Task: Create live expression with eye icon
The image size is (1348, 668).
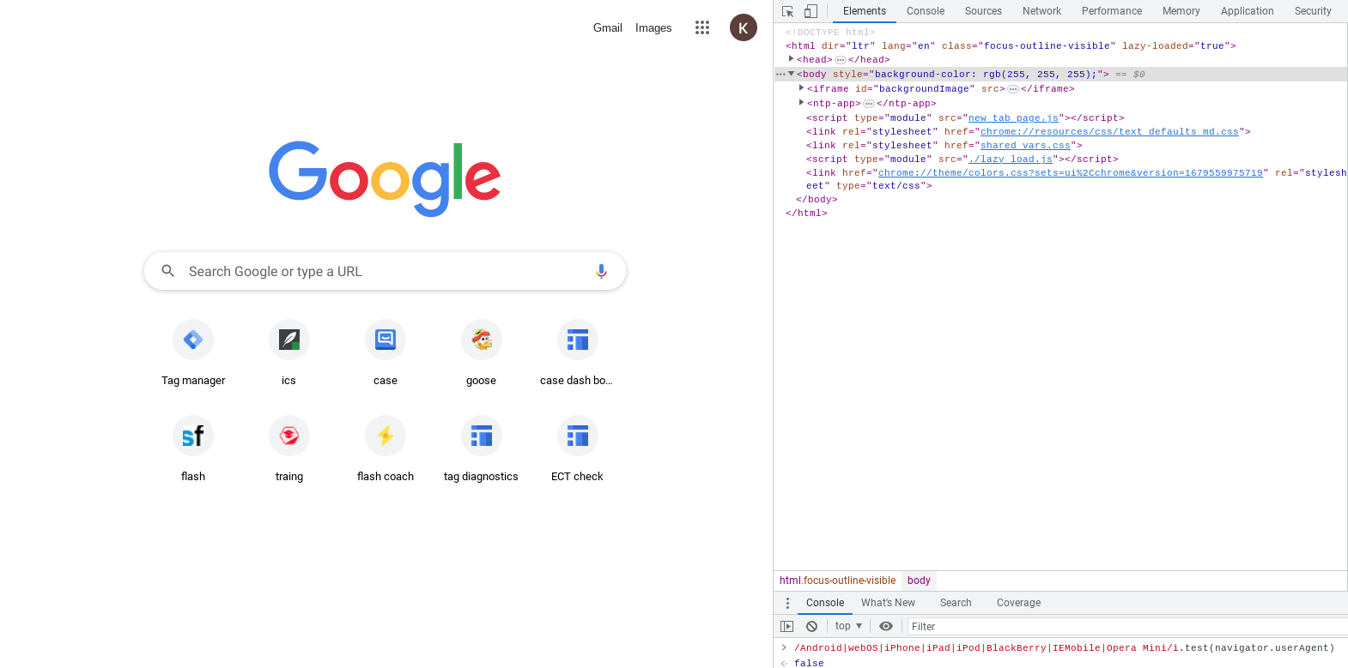Action: click(886, 626)
